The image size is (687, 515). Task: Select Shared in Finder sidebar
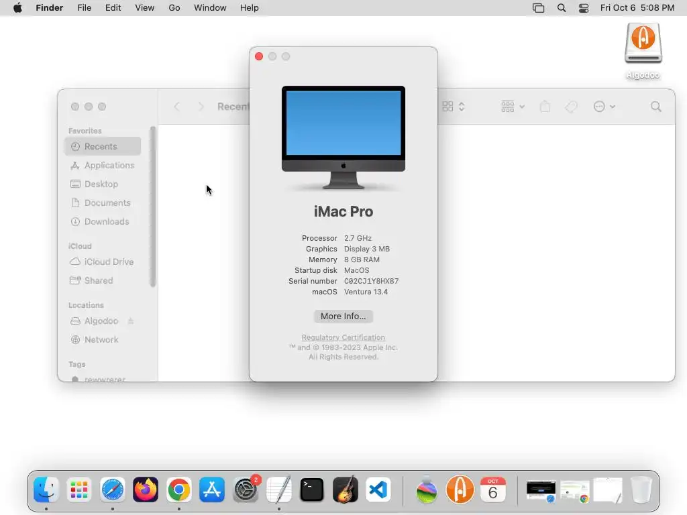click(103, 281)
